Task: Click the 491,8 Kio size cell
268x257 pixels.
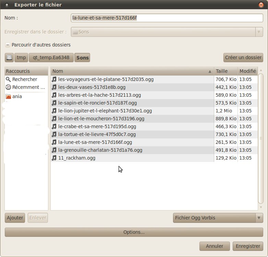Action: (x=226, y=150)
